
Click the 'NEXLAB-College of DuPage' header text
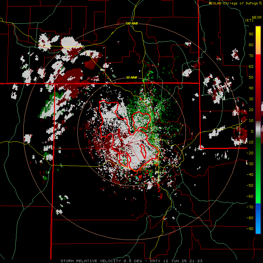click(234, 3)
